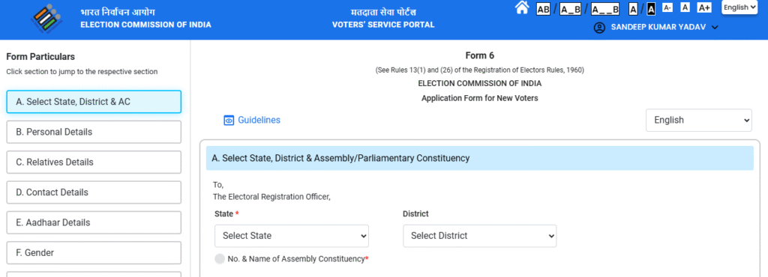The width and height of the screenshot is (768, 277).
Task: Select the Assembly Constituency radio button
Action: (x=220, y=259)
